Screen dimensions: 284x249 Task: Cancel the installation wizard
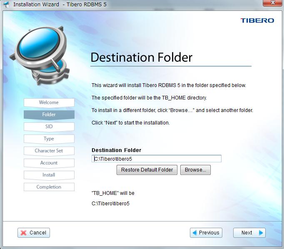34,232
